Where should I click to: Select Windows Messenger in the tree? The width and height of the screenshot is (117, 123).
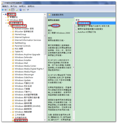point(24,74)
